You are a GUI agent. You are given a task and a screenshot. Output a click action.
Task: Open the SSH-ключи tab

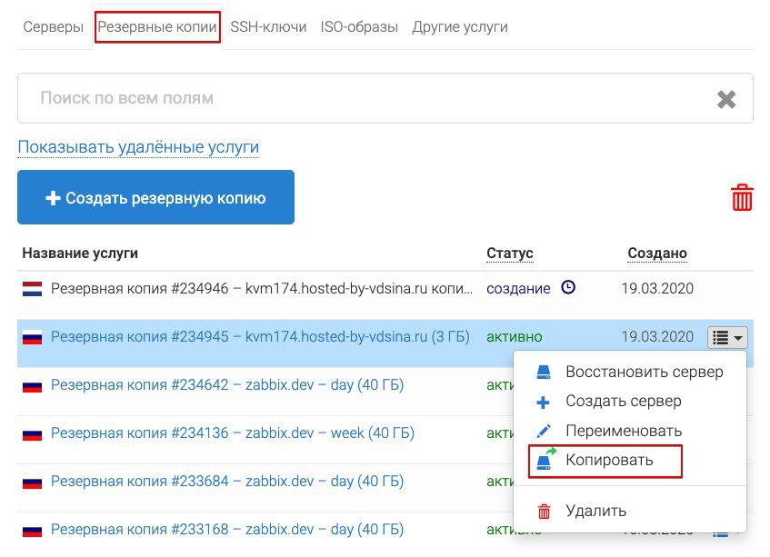(268, 26)
